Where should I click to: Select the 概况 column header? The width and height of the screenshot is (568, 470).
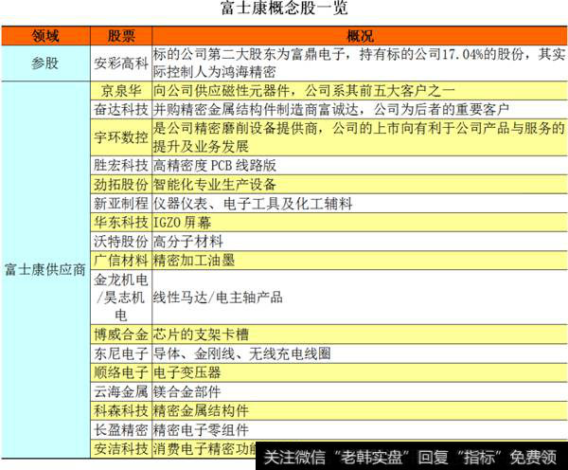coord(358,36)
